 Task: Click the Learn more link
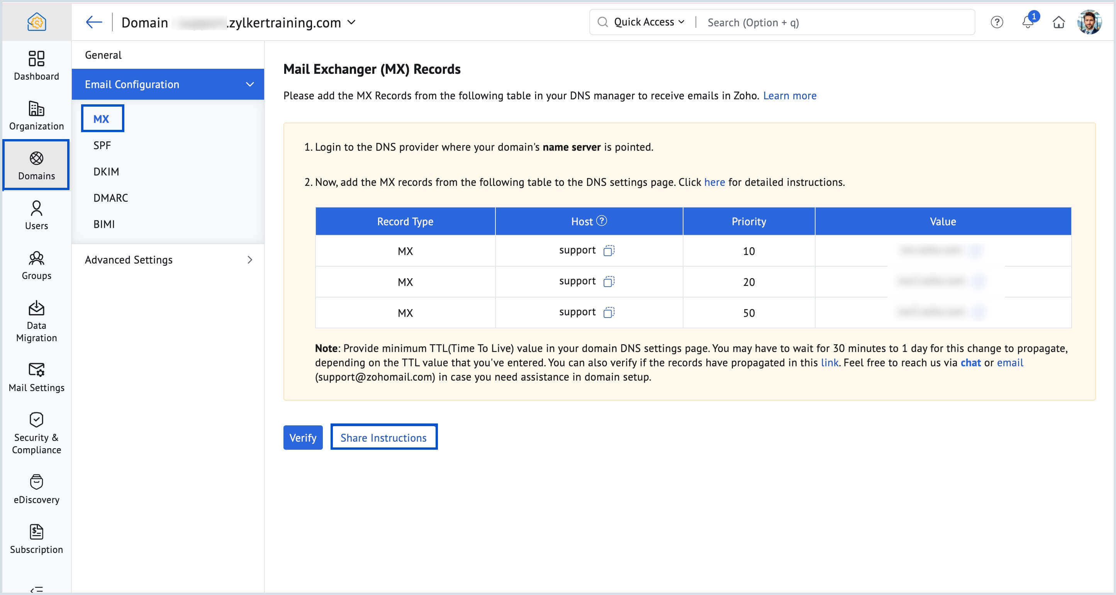click(789, 96)
